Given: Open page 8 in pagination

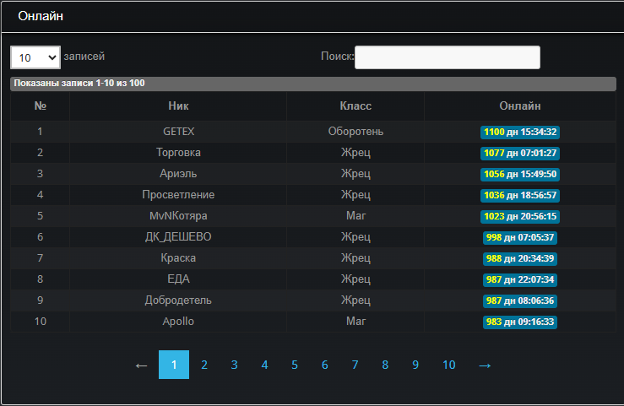Looking at the screenshot, I should (x=385, y=365).
